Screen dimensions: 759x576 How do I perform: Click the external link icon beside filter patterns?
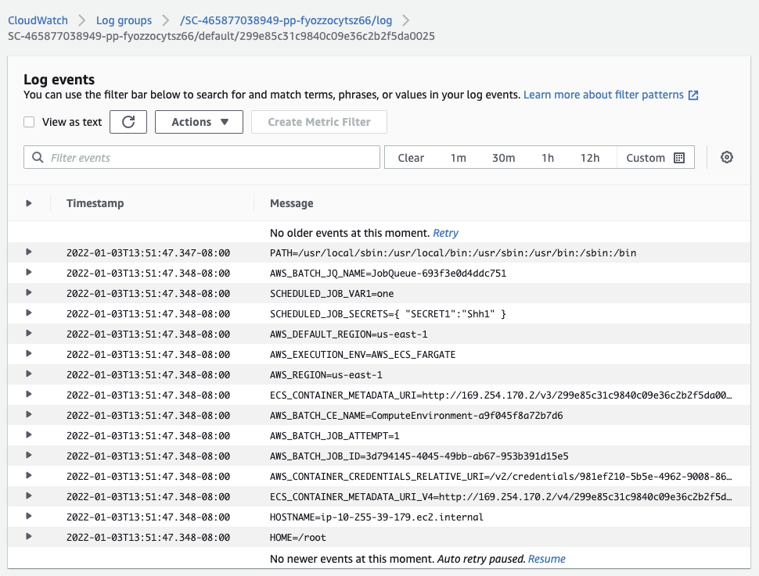click(x=692, y=95)
